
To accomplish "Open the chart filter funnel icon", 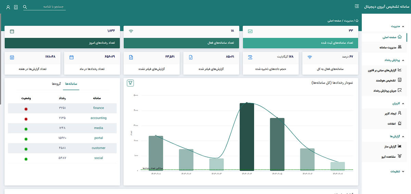I will pyautogui.click(x=130, y=83).
